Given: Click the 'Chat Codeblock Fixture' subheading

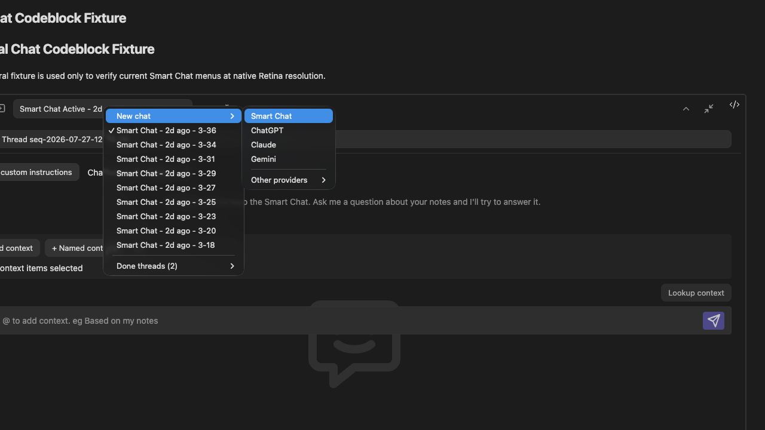Looking at the screenshot, I should click(77, 49).
